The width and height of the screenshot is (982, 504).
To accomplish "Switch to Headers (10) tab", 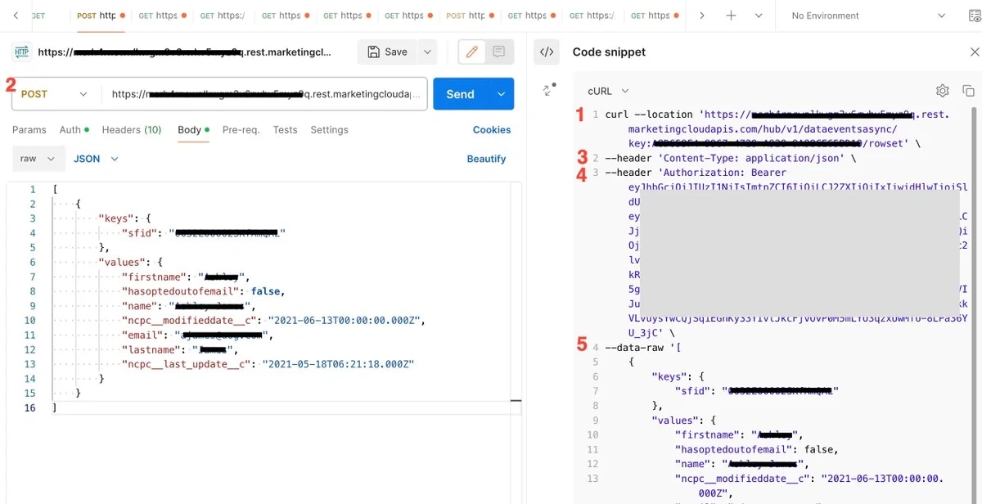I will point(132,129).
